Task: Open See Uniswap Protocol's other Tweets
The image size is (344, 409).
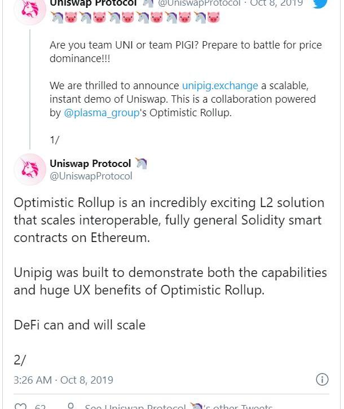Action: pyautogui.click(x=178, y=406)
